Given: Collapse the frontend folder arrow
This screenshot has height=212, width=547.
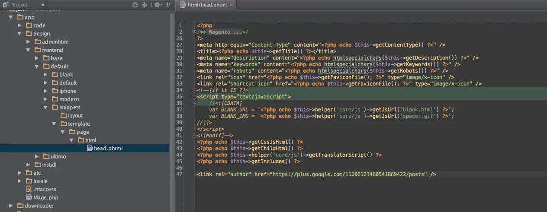Looking at the screenshot, I should (x=28, y=50).
